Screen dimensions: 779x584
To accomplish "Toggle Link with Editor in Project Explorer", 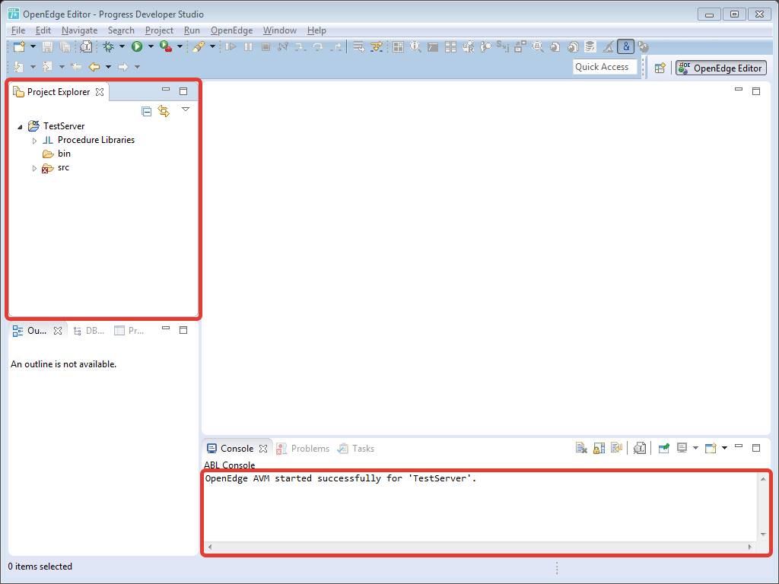I will coord(164,111).
